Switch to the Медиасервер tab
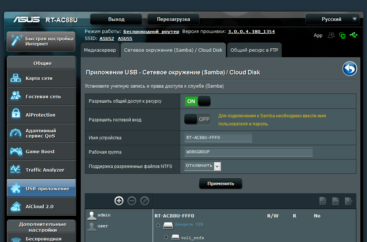The height and width of the screenshot is (242, 367). point(100,50)
